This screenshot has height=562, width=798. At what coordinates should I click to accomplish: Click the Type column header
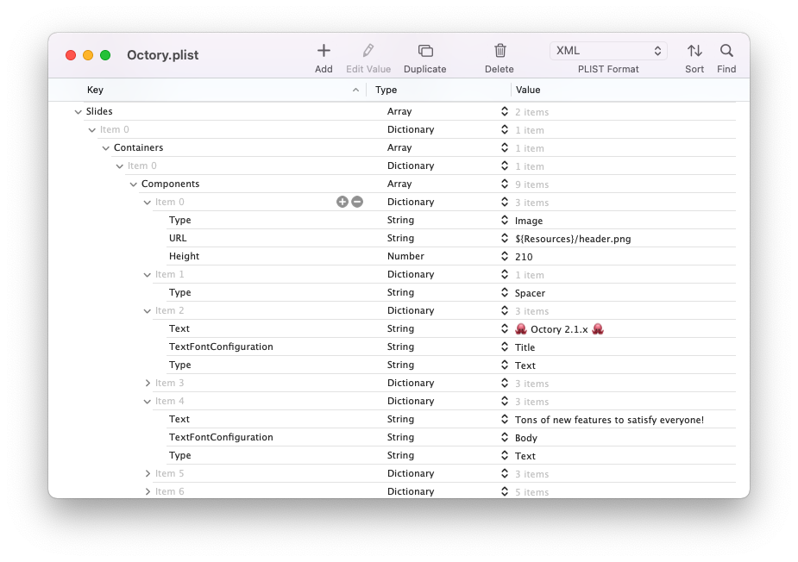[x=439, y=90]
